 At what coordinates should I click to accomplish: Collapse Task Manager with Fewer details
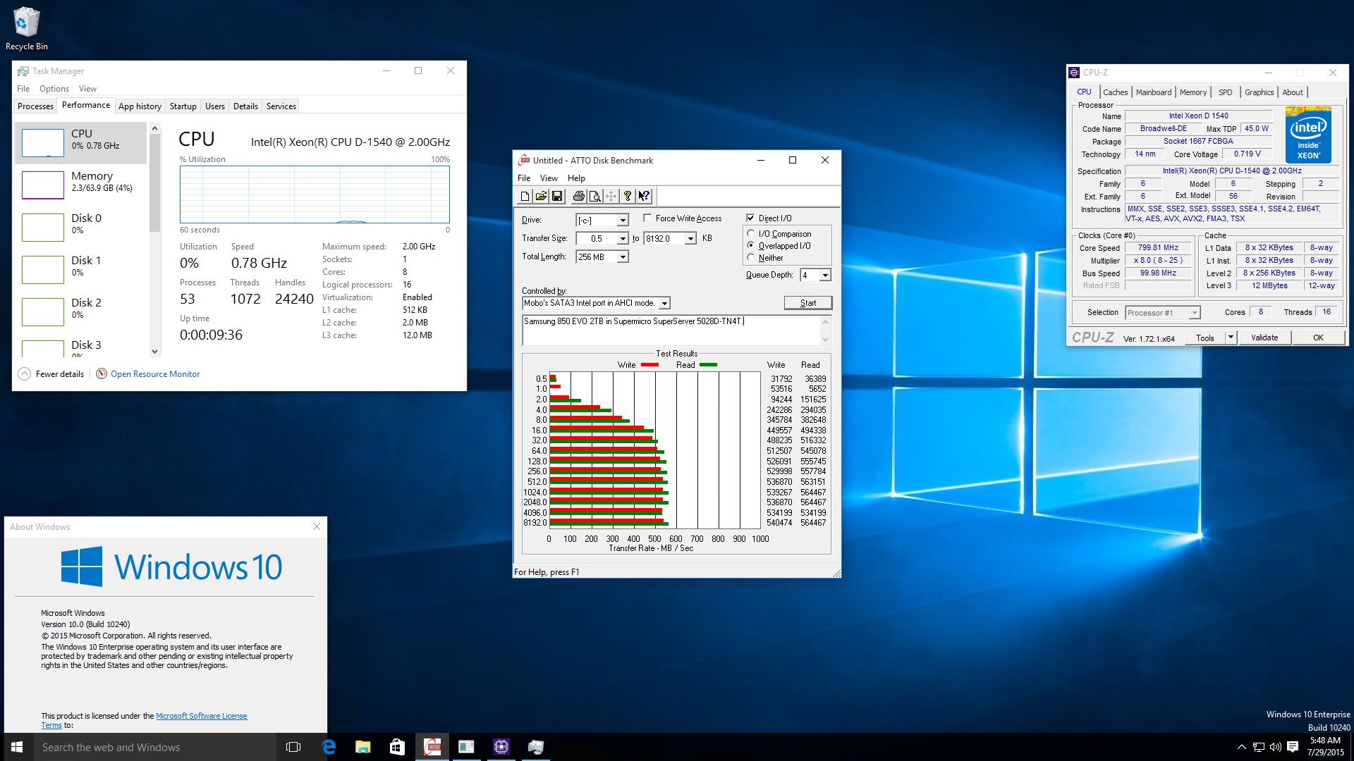(x=51, y=374)
